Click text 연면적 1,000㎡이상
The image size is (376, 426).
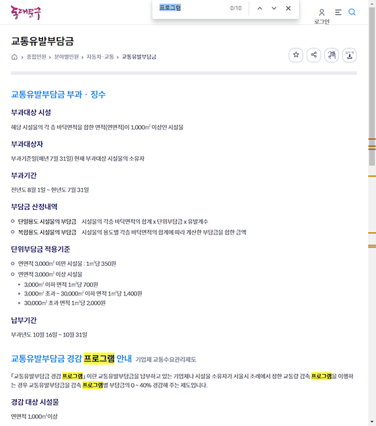coord(34,417)
